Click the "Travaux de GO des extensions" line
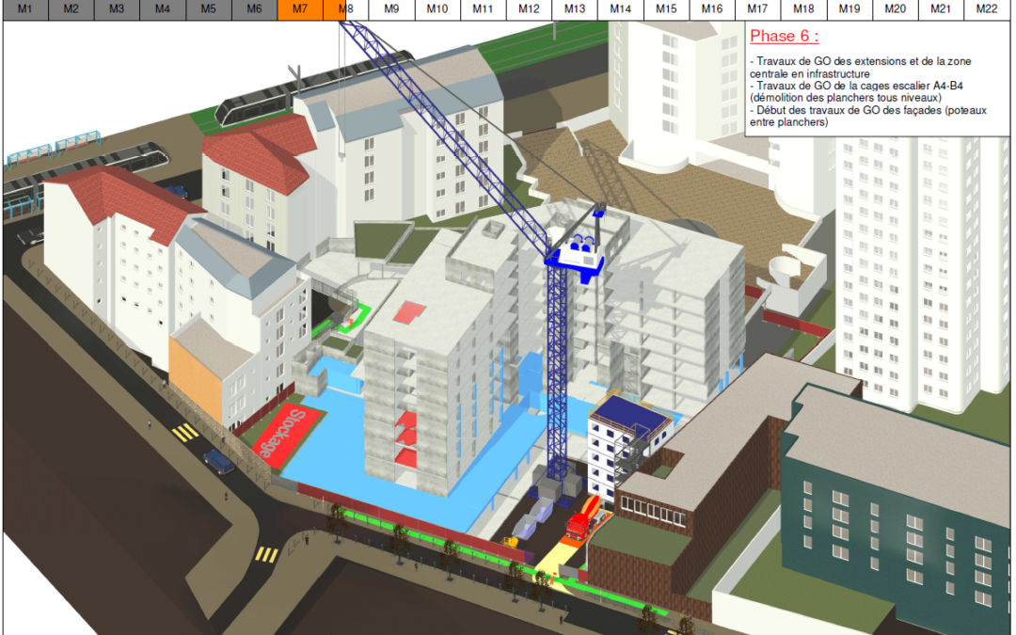This screenshot has height=635, width=1016. (x=860, y=61)
